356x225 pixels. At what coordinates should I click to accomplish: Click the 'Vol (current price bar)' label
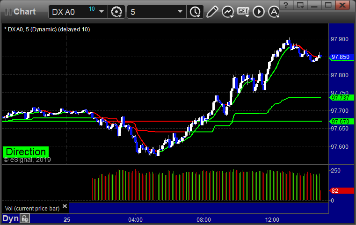[x=32, y=209]
